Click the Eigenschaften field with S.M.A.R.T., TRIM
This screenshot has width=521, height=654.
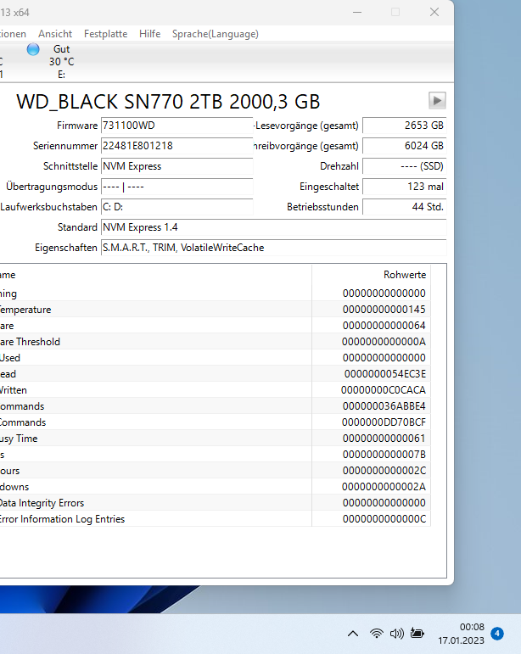(x=273, y=248)
